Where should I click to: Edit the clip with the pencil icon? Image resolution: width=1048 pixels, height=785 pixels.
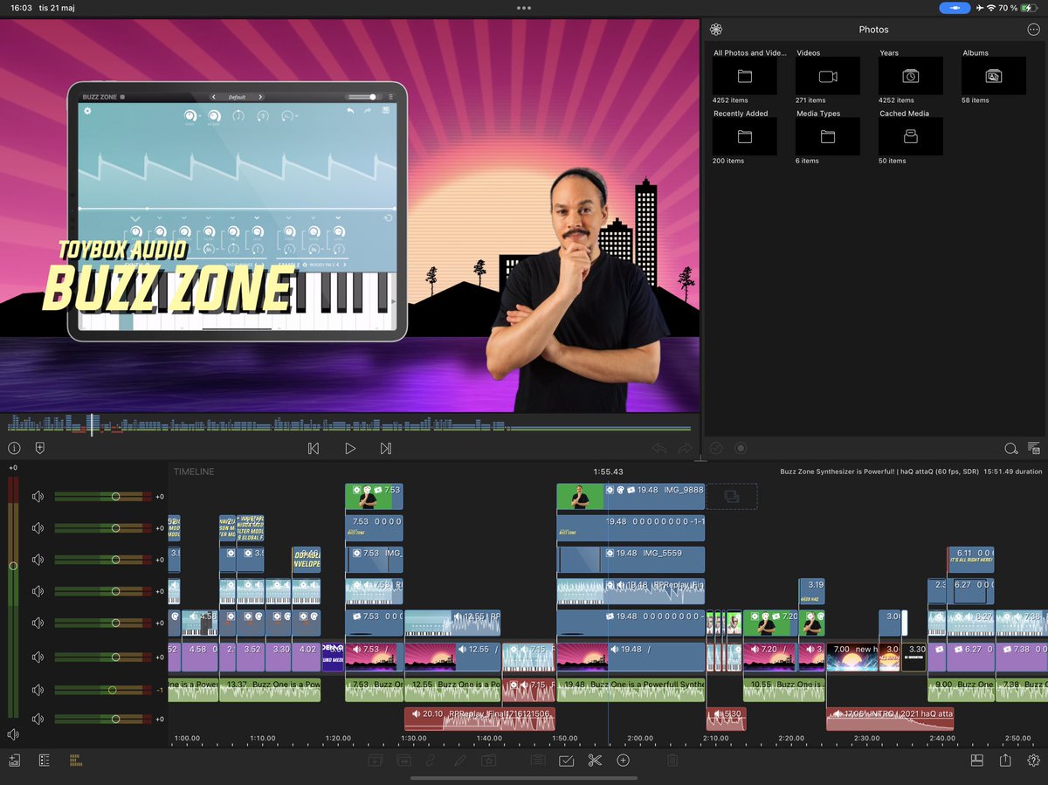click(460, 761)
